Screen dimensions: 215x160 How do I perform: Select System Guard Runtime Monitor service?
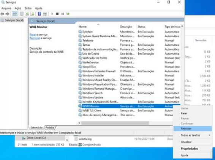tap(129, 36)
